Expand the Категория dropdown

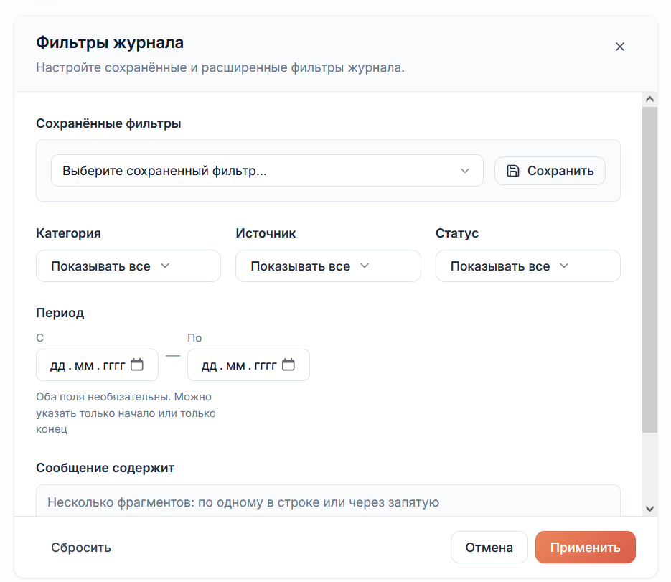[128, 266]
